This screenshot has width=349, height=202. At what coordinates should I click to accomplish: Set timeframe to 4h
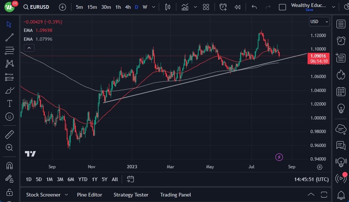[128, 7]
